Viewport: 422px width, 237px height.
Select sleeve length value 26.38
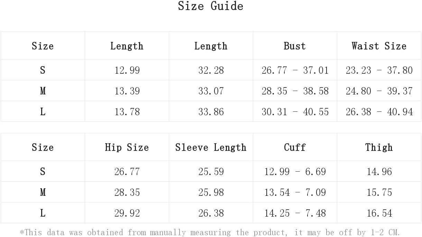[x=211, y=213]
